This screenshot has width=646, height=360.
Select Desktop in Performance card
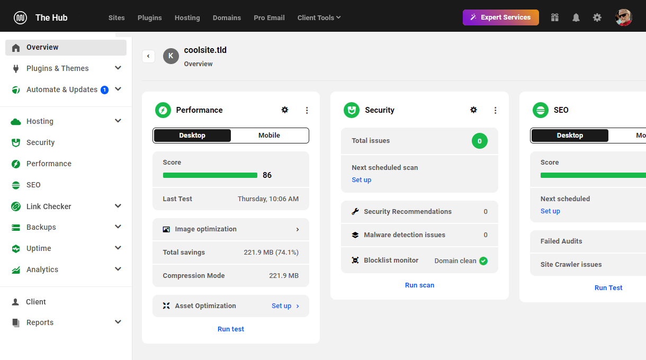click(192, 136)
